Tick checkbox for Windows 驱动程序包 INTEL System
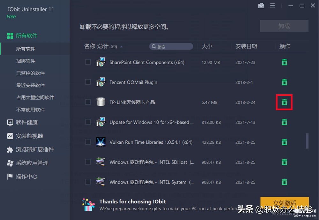The width and height of the screenshot is (319, 220). point(88,182)
